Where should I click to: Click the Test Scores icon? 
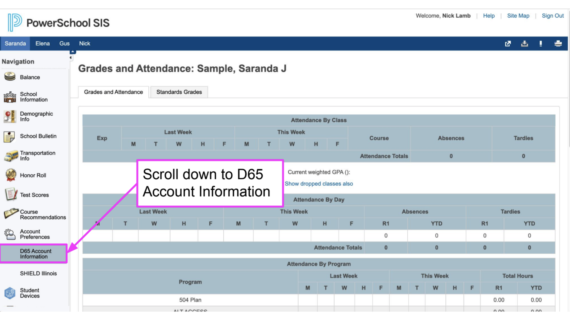(x=11, y=194)
